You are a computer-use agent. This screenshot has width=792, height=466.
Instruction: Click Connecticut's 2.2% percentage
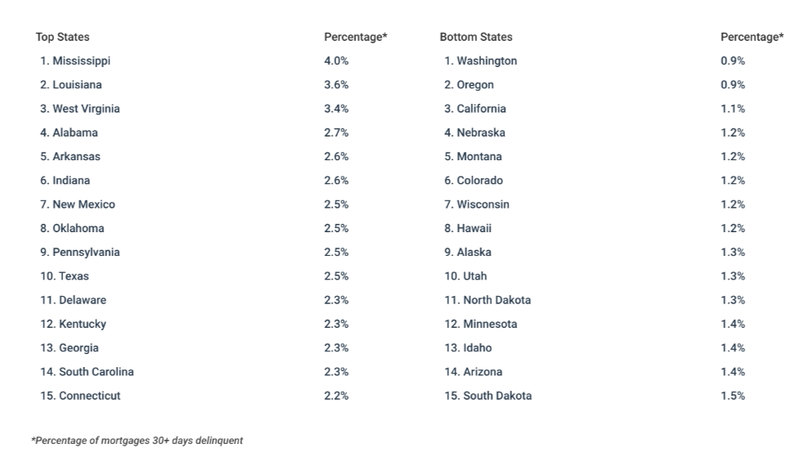click(x=336, y=396)
